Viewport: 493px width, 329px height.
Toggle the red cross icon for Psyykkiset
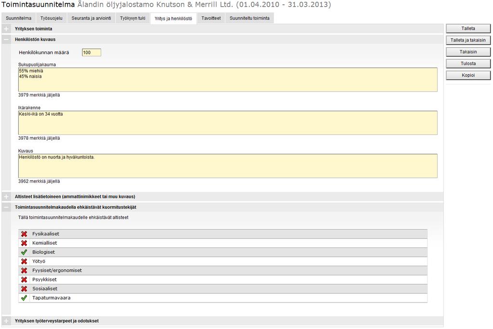coord(24,279)
